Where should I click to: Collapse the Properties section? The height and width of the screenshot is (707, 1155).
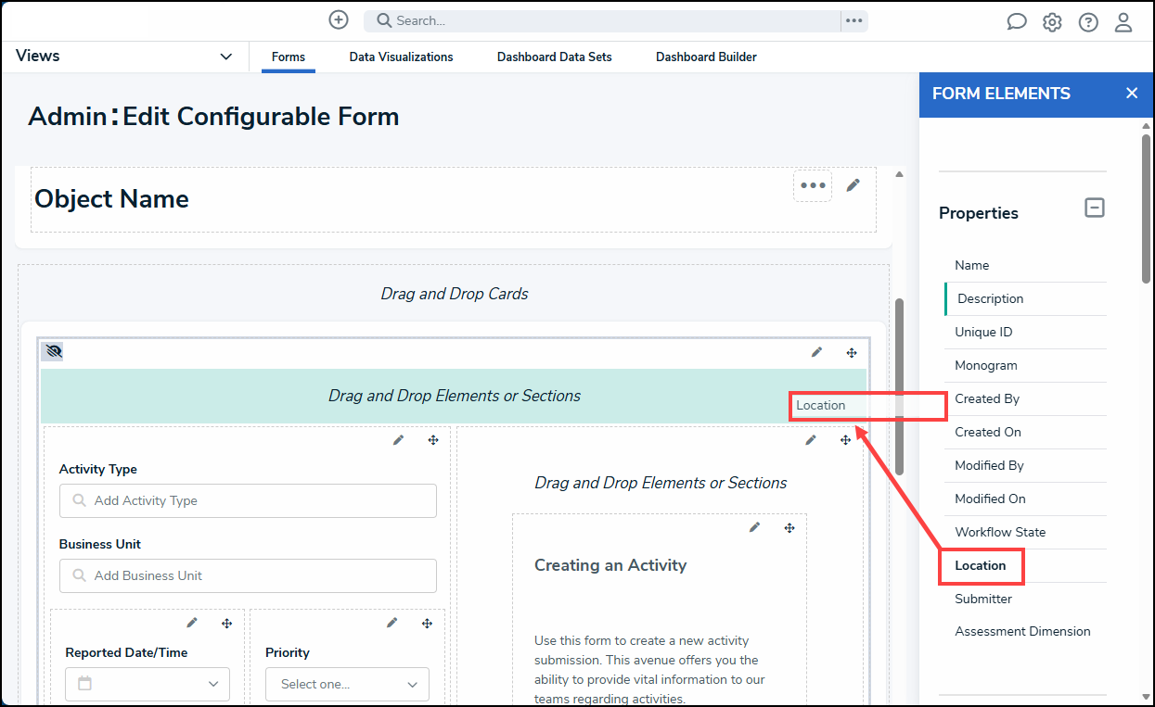click(x=1095, y=208)
